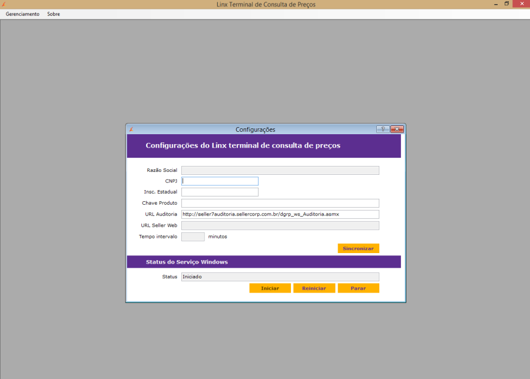Click the 'URL Auditoria' label
Screen dimensions: 530x379
(161, 214)
